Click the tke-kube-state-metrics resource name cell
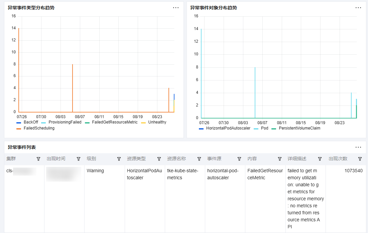This screenshot has width=368, height=233. point(182,174)
